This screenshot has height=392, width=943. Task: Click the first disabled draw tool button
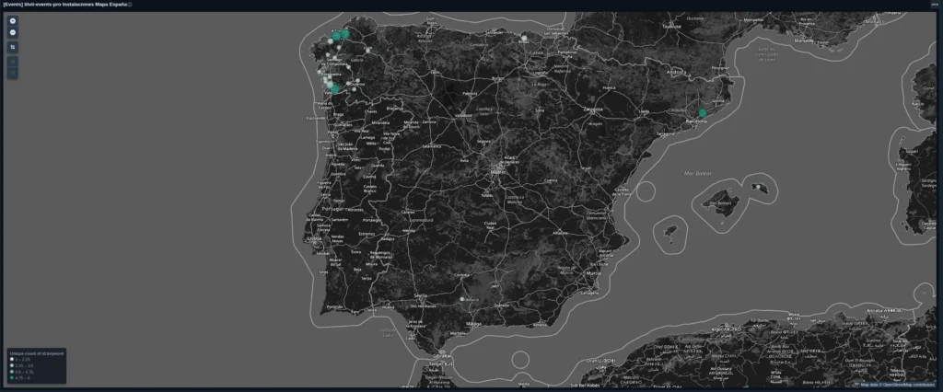(13, 63)
